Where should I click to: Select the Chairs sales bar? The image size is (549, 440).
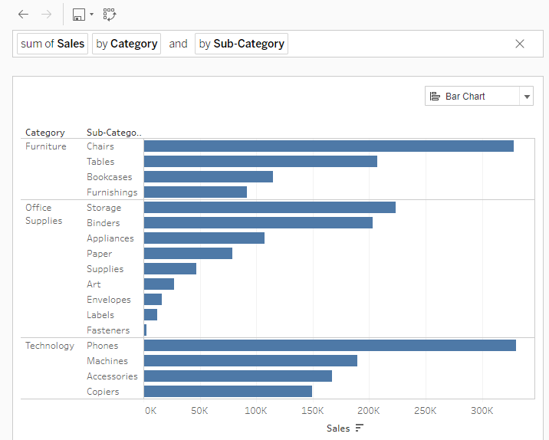[x=328, y=146]
